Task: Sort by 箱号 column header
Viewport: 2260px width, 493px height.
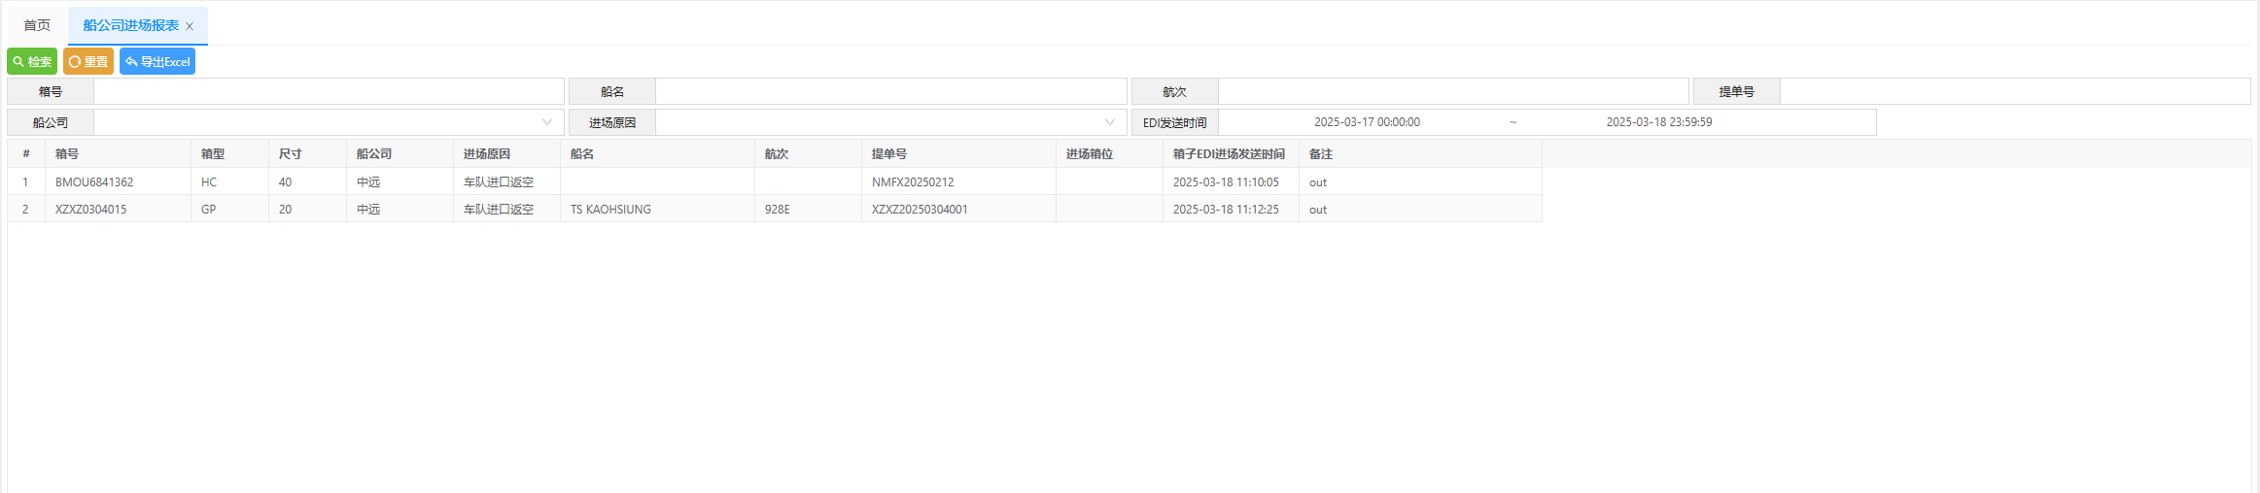Action: point(67,153)
